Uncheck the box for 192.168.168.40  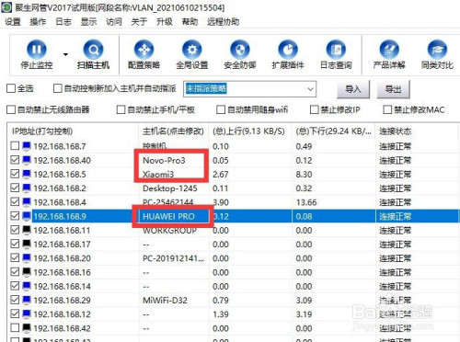click(15, 160)
